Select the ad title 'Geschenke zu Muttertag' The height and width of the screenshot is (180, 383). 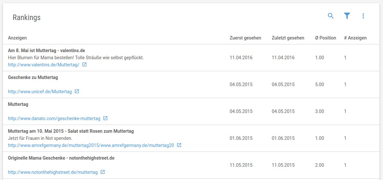pos(33,77)
